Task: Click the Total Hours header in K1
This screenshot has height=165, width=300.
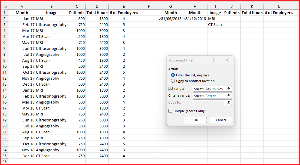Action: (252, 13)
